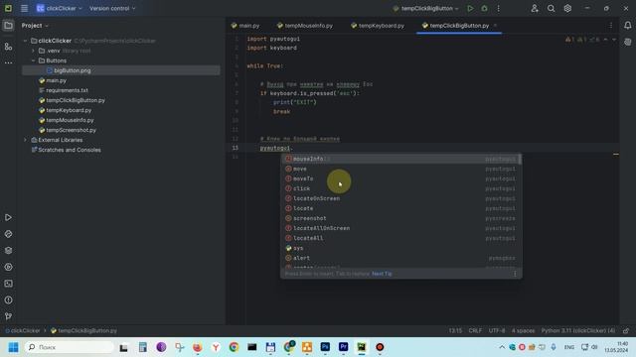Open clickClicker project dropdown
Screen dimensions: 636x357
click(60, 8)
